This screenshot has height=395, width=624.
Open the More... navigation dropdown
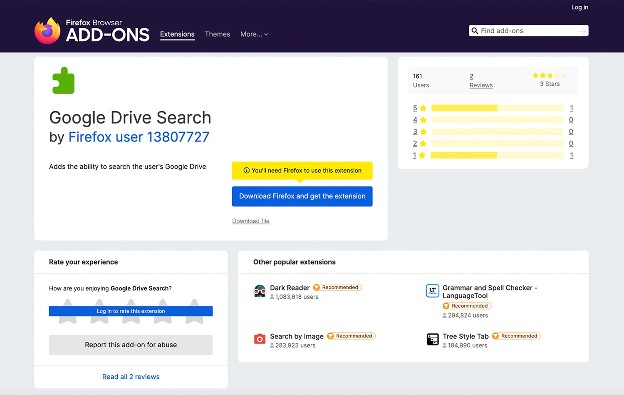(254, 34)
